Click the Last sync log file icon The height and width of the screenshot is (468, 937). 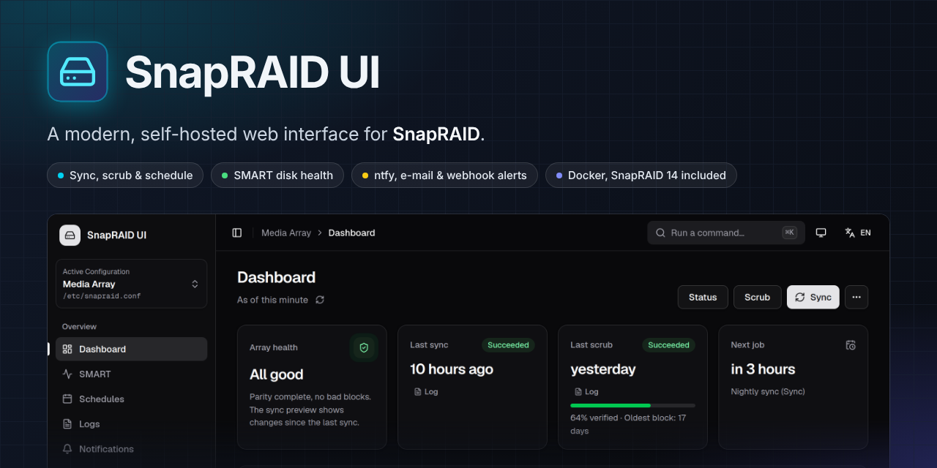pos(417,392)
